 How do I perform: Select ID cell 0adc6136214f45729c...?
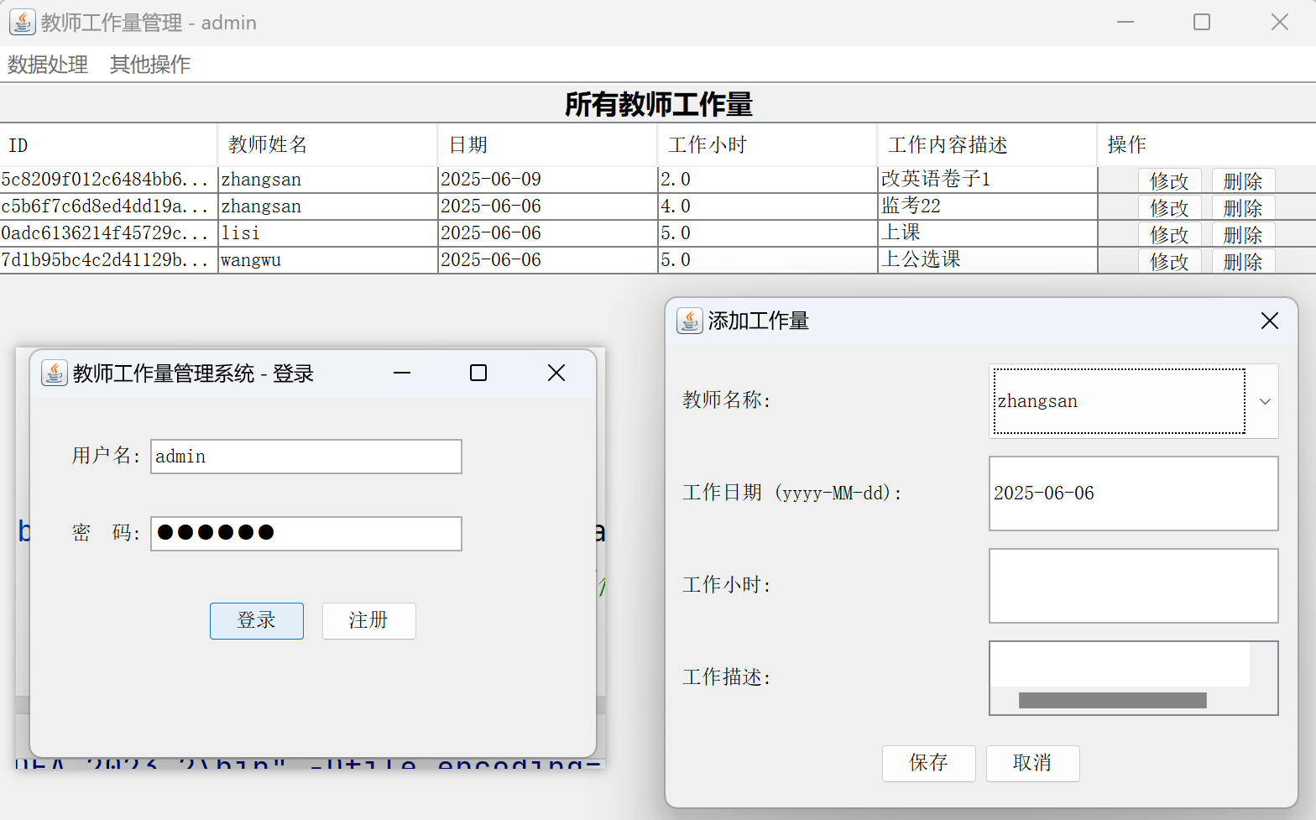click(x=108, y=233)
